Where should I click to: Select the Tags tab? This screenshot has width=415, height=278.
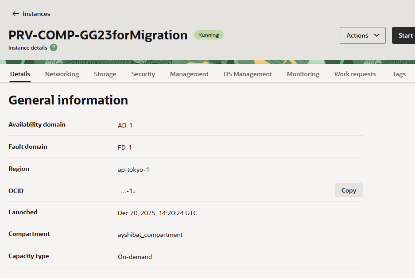(x=399, y=74)
